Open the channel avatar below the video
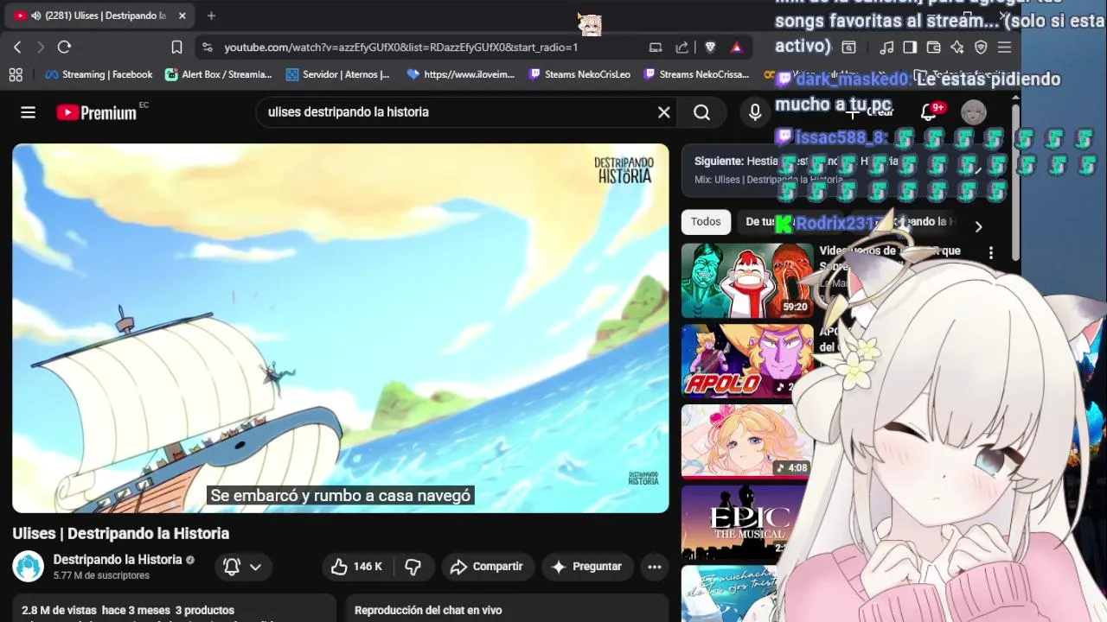The width and height of the screenshot is (1107, 622). 28,567
